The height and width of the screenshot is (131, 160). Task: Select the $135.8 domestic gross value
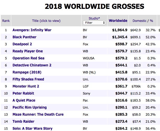135,51
